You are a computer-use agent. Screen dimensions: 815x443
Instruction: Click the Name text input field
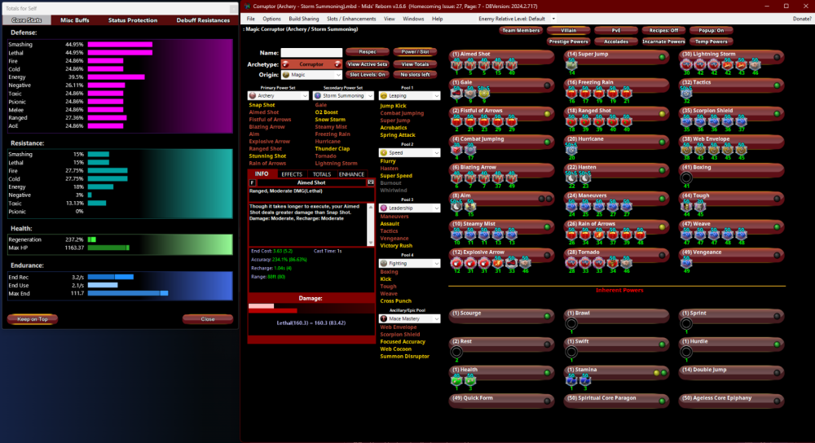311,52
